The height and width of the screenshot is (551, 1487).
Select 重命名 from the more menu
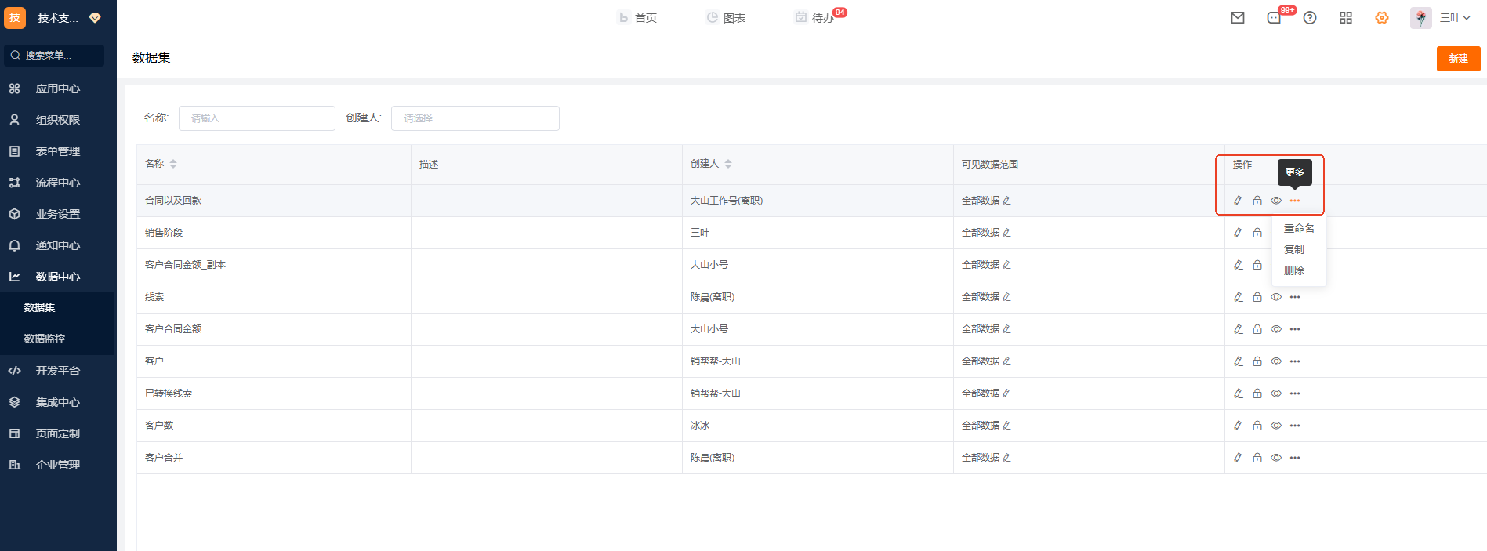1299,228
